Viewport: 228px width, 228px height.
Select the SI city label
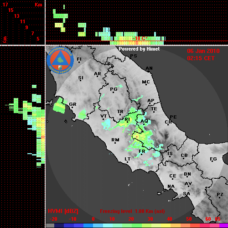coord(81,78)
